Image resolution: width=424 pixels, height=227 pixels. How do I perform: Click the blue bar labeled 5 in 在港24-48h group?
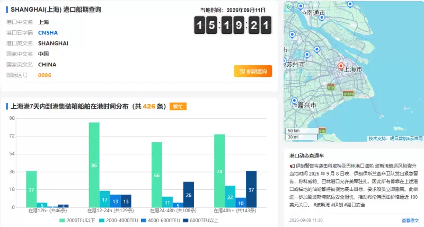[x=178, y=205]
